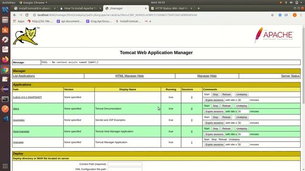The width and height of the screenshot is (305, 171).
Task: Open the sessions count link for /manager
Action: 192,142
